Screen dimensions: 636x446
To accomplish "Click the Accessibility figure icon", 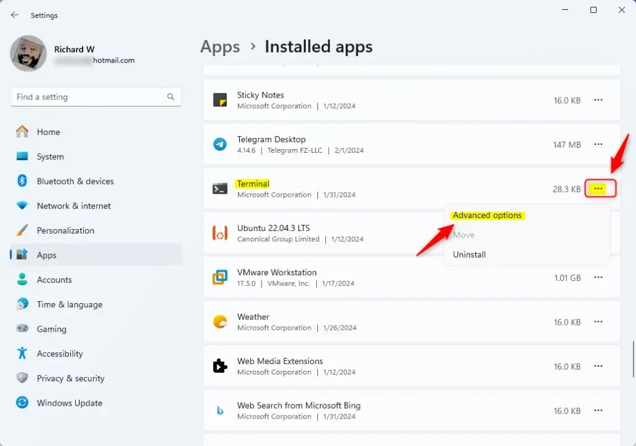I will tap(22, 353).
